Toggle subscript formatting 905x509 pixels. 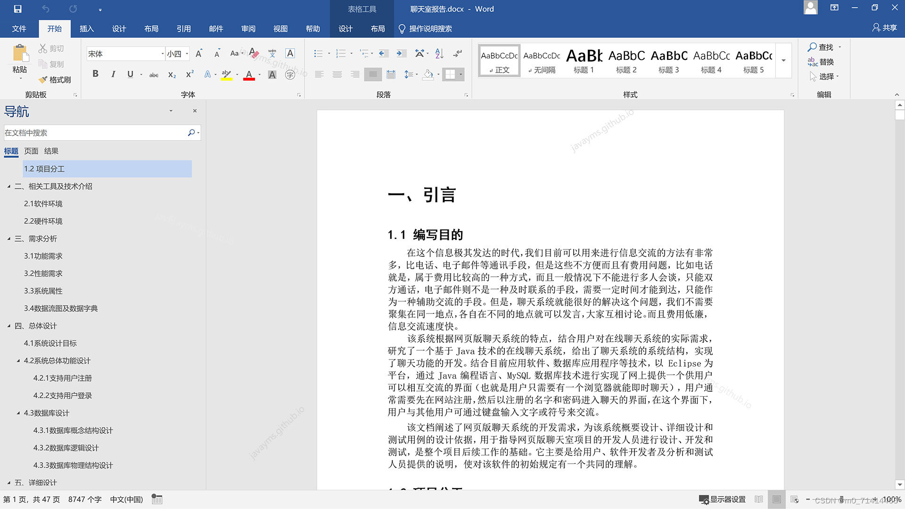click(172, 74)
